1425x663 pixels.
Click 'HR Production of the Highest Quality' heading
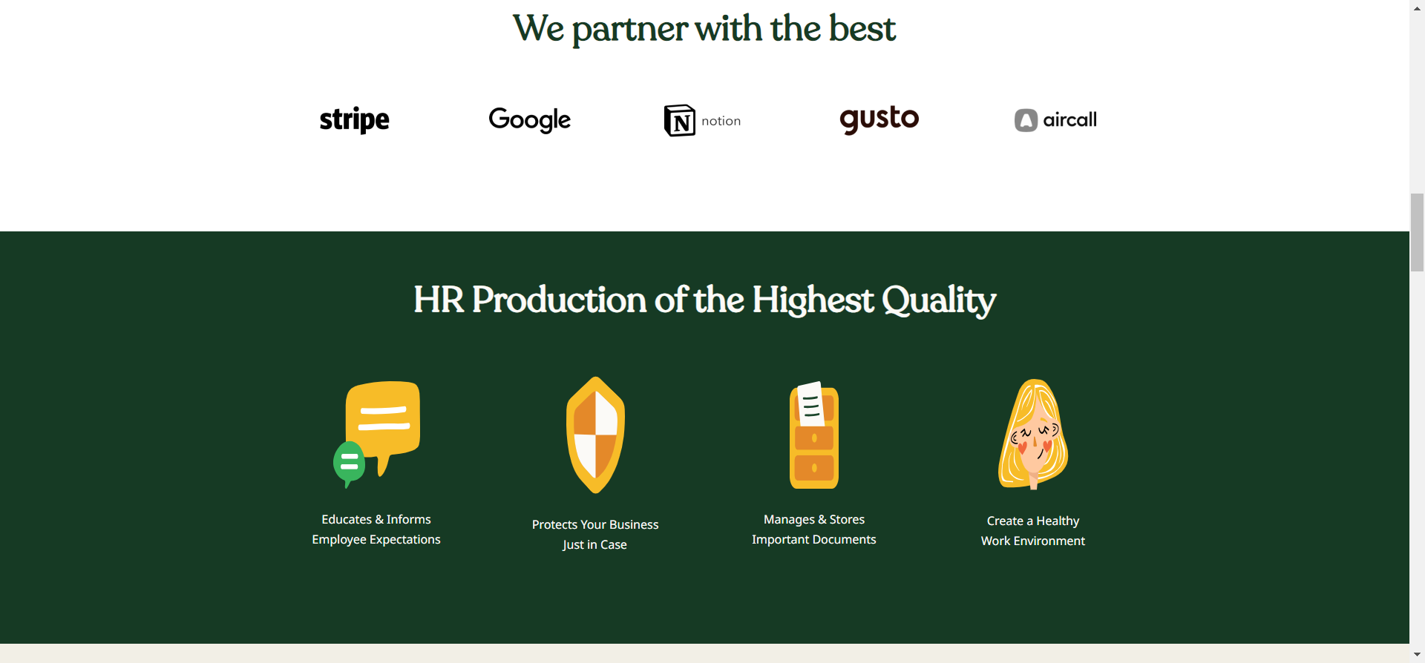pos(704,300)
